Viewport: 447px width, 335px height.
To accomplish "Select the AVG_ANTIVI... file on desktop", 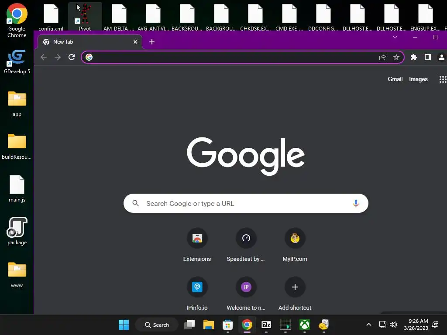I will [x=153, y=17].
